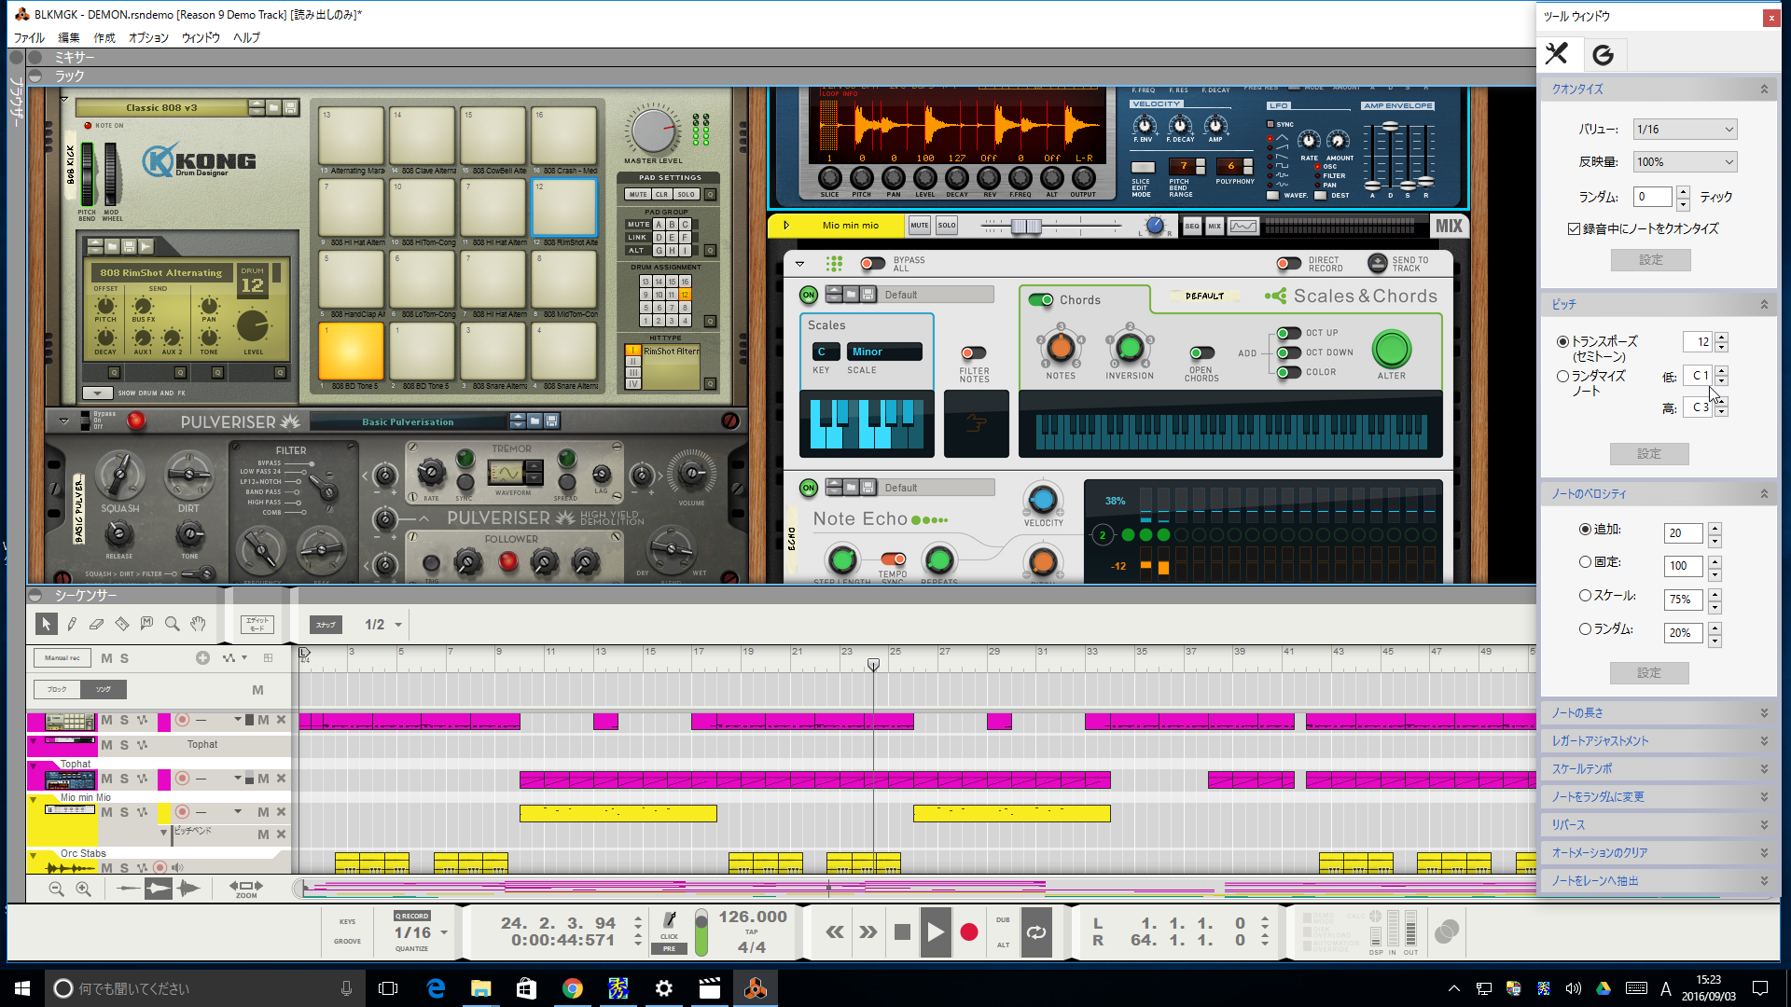This screenshot has width=1791, height=1007.
Task: Select the Transpose (semitones) radio button
Action: click(x=1562, y=342)
